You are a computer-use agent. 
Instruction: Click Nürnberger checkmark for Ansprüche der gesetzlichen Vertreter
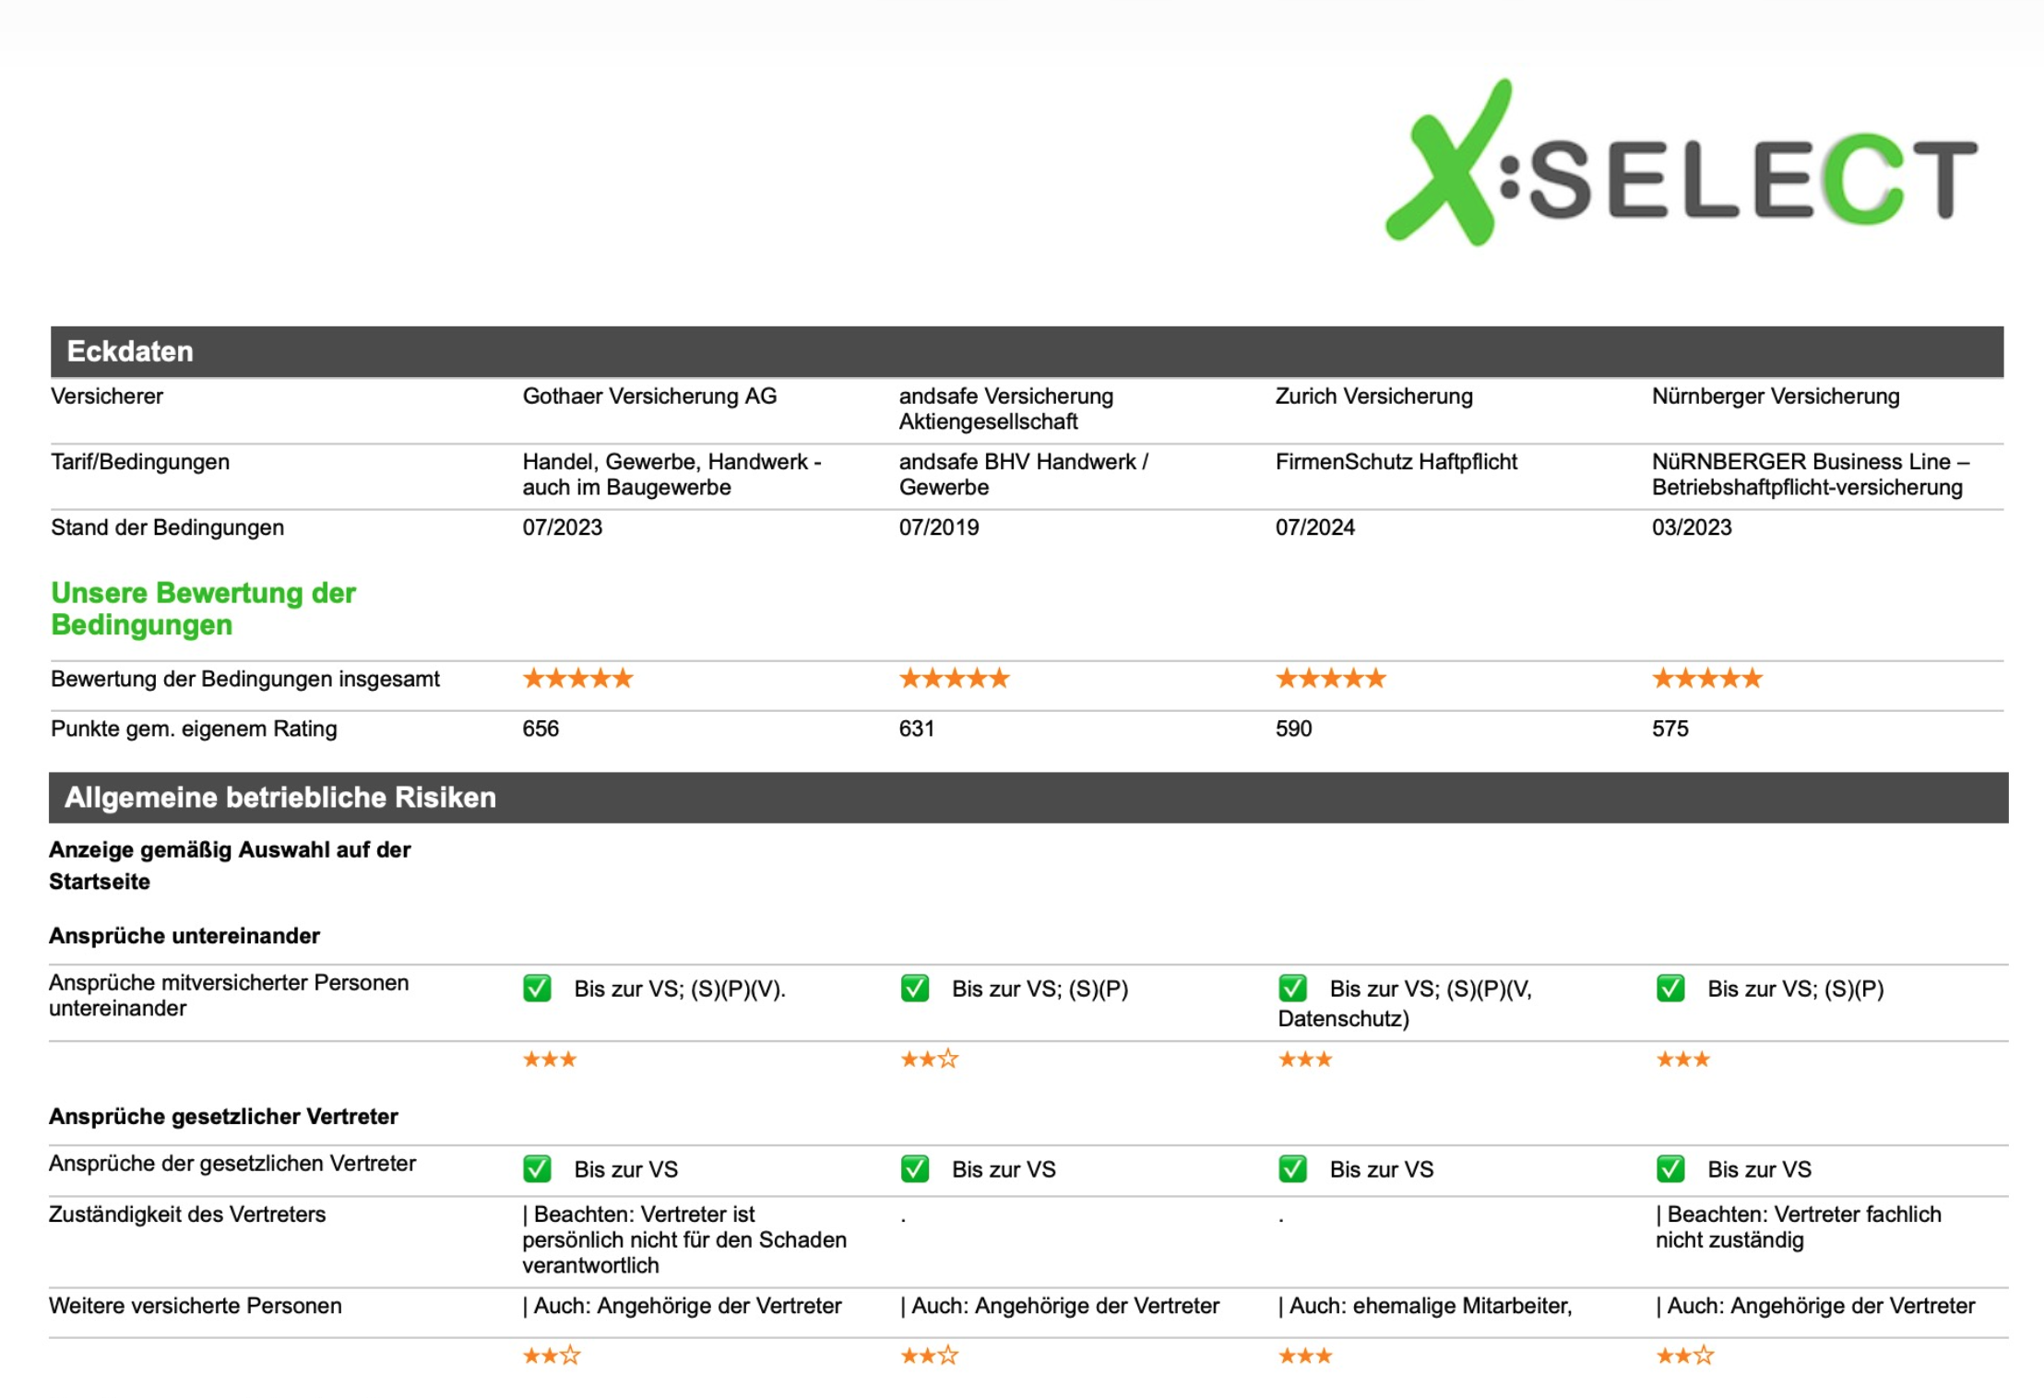tap(1670, 1169)
